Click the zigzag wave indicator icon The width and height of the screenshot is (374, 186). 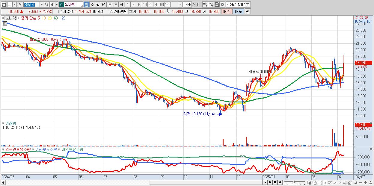(335, 182)
